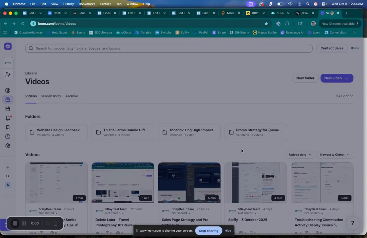This screenshot has height=238, width=367.
Task: Open the Loom home logo icon
Action: pyautogui.click(x=8, y=46)
